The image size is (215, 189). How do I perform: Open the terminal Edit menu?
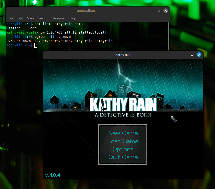[x=20, y=18]
